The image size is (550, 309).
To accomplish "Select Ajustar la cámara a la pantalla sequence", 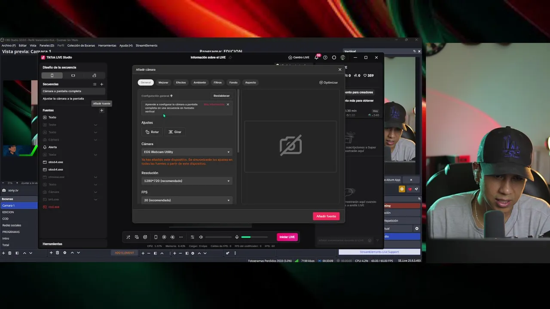I will pyautogui.click(x=73, y=99).
